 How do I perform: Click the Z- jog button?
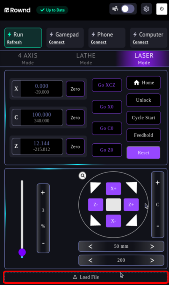click(x=96, y=205)
